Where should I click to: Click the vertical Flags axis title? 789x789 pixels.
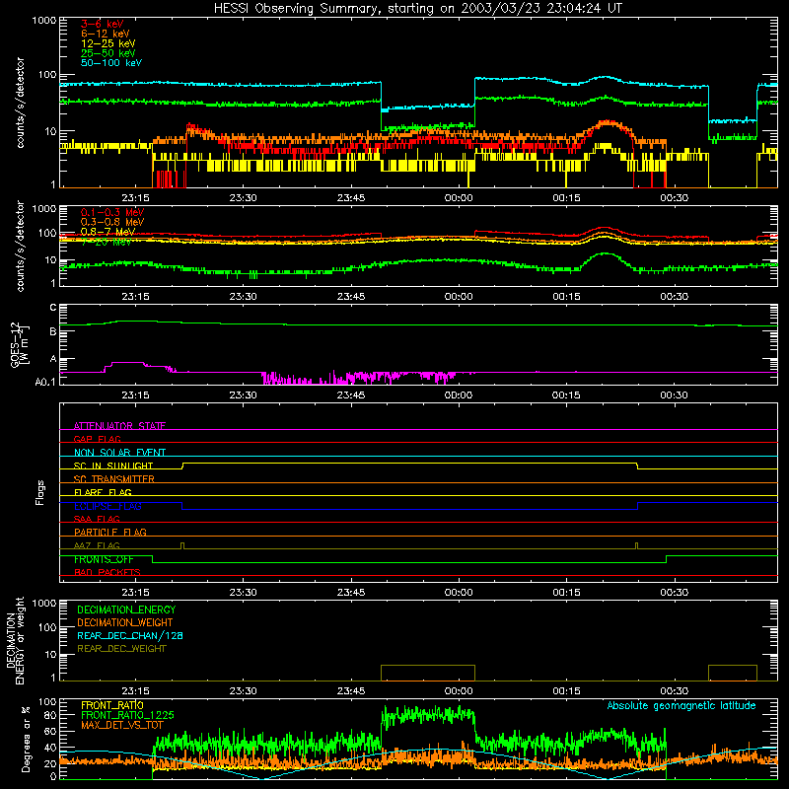[40, 492]
